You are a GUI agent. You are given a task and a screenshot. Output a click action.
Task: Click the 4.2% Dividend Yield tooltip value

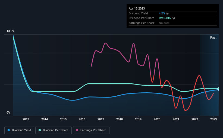162,13
